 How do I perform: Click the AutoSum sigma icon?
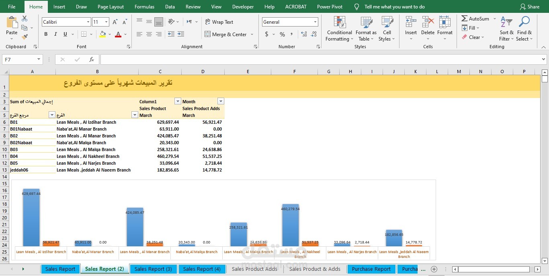tap(464, 18)
